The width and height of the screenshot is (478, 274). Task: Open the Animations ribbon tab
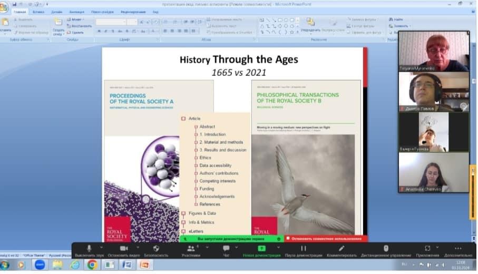(x=77, y=12)
